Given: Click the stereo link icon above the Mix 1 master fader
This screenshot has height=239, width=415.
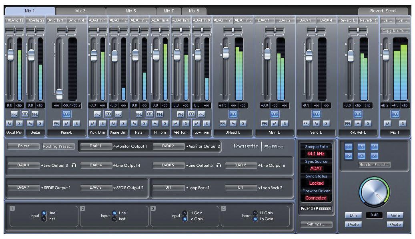Looking at the screenshot, I should [x=396, y=114].
